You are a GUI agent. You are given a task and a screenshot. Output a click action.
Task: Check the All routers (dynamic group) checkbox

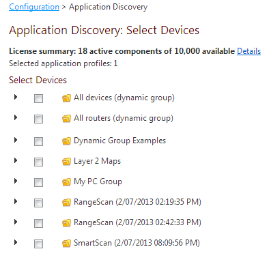(x=38, y=119)
